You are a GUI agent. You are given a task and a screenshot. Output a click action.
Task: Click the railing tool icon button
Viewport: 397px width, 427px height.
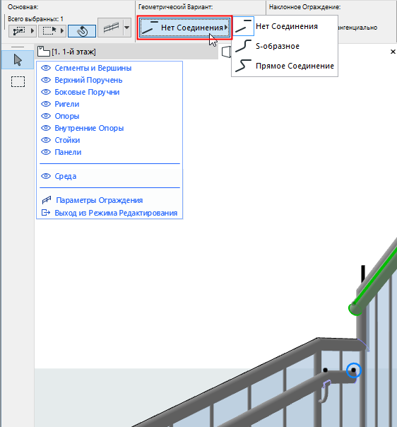coord(111,28)
